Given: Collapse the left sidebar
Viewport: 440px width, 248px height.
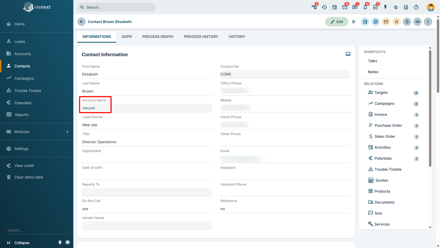Looking at the screenshot, I should point(18,243).
